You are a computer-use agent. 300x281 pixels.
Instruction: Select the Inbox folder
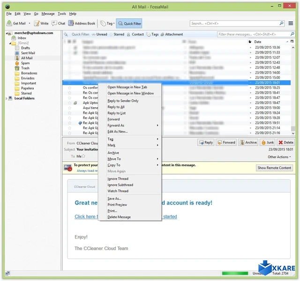pos(22,38)
